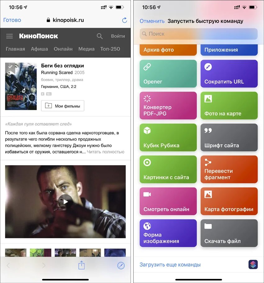Screen dimensions: 264x283
Task: Switch to the Онлайн tab
Action: [63, 49]
